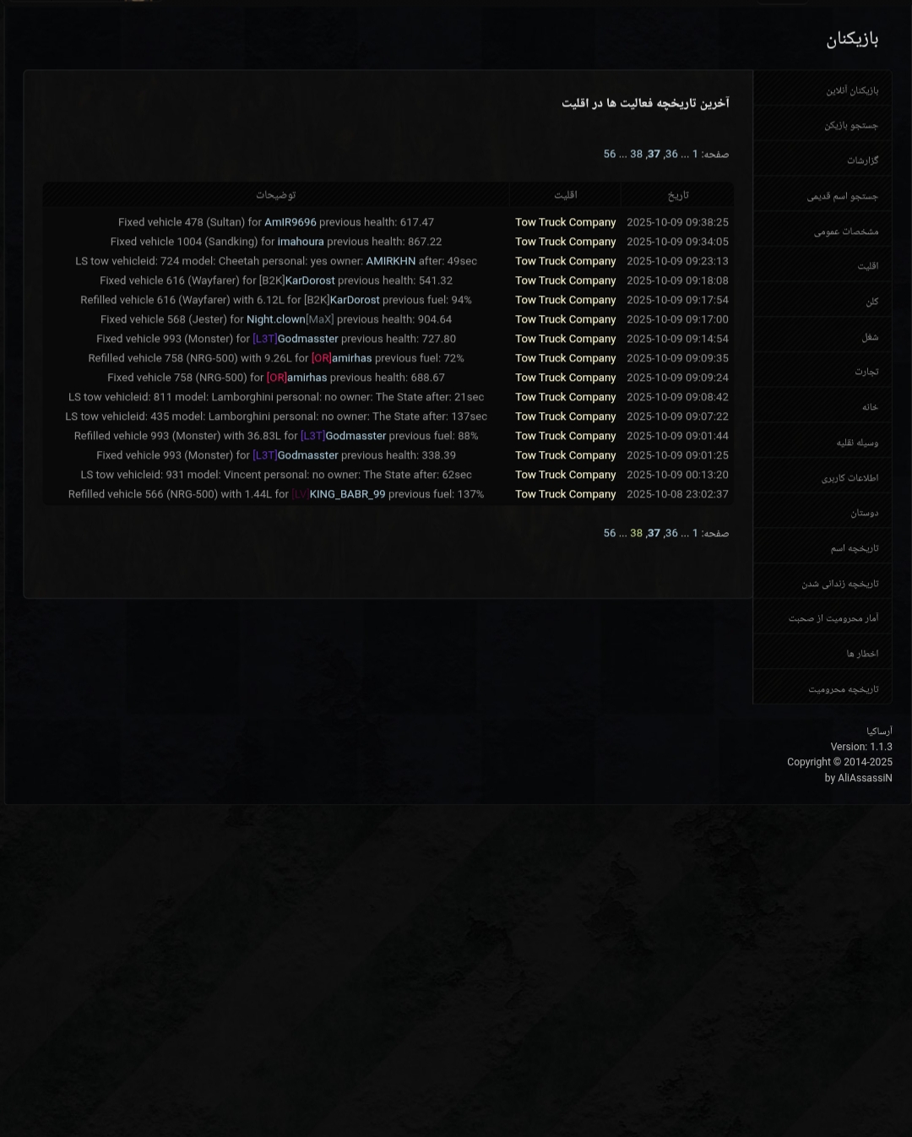Viewport: 912px width, 1137px height.
Task: Click Tow Truck Company in the first row
Action: point(566,222)
